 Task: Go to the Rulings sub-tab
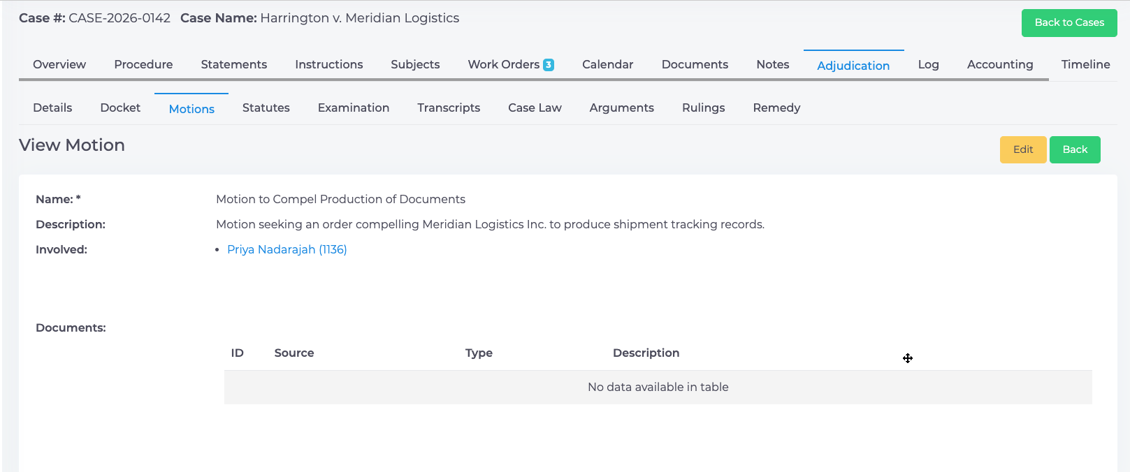pyautogui.click(x=704, y=108)
